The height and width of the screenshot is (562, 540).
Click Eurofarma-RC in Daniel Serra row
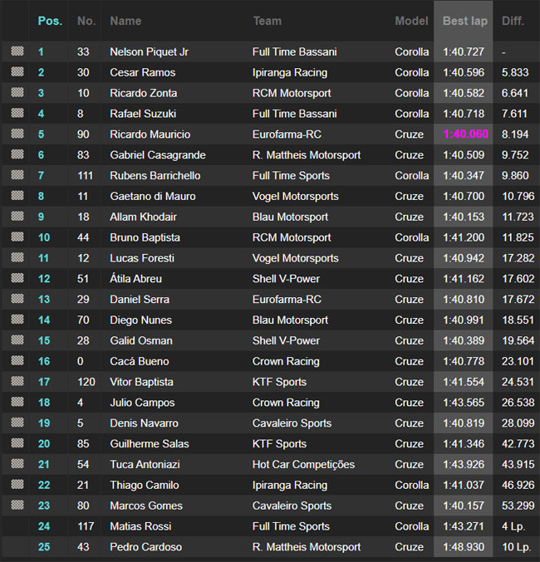click(287, 300)
